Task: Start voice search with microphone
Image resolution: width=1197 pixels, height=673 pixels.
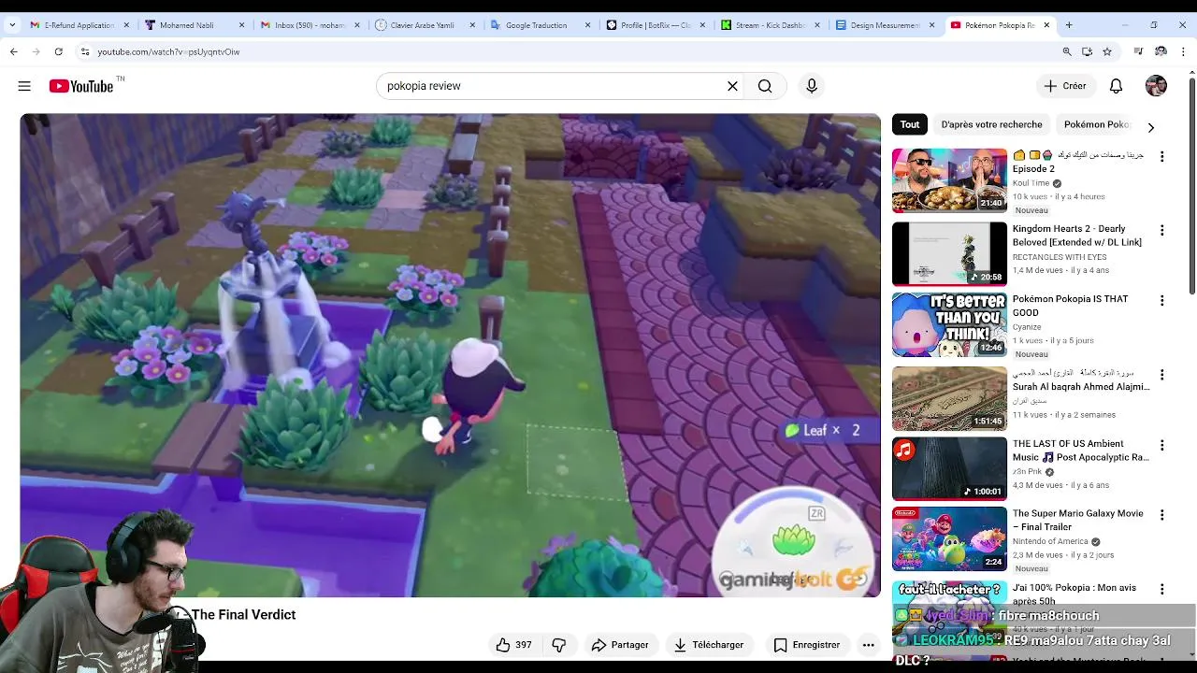Action: 812,86
